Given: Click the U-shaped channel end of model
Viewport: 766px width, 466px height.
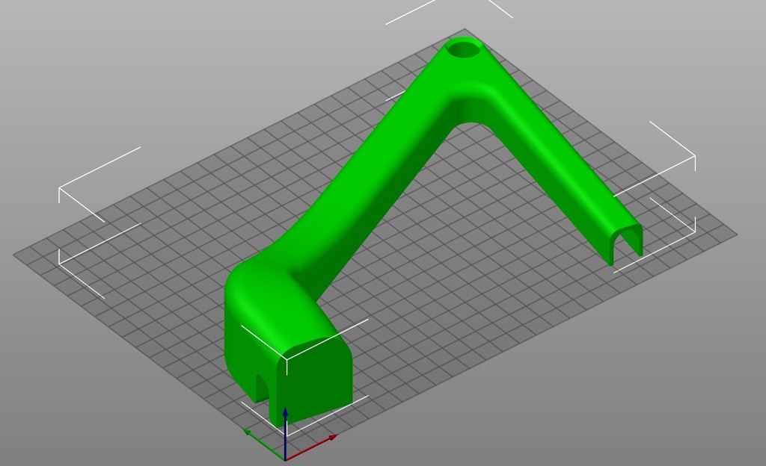Looking at the screenshot, I should tap(626, 243).
